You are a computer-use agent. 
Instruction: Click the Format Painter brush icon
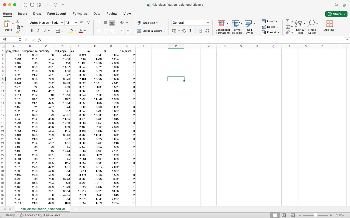point(18,32)
